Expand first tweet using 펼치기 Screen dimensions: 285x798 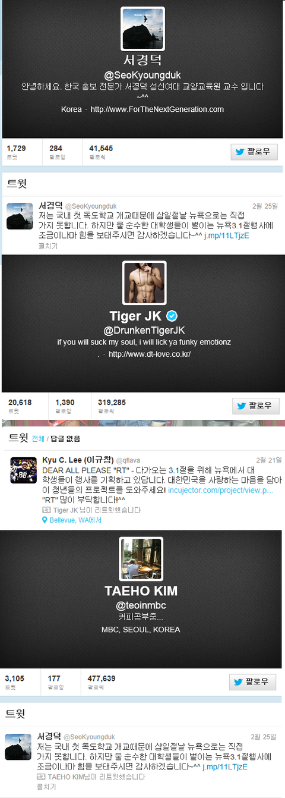click(47, 245)
